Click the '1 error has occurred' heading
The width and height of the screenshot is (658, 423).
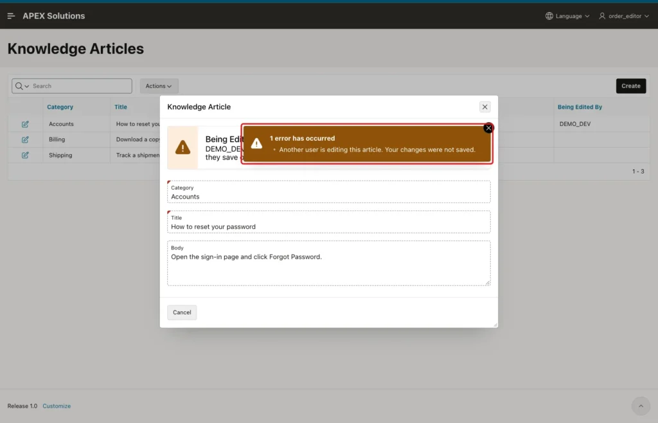pos(302,138)
